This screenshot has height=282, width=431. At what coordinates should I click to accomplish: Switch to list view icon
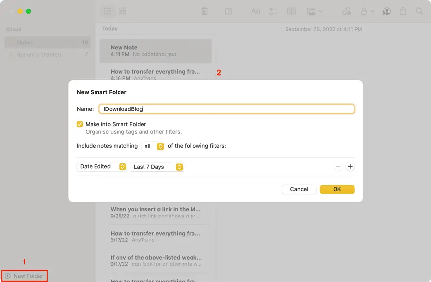click(108, 11)
